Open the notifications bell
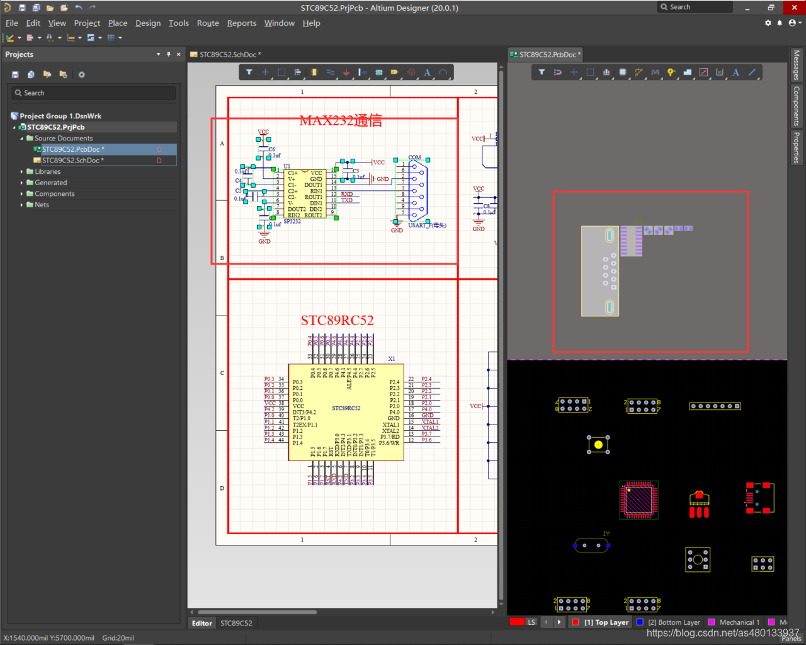 click(780, 23)
